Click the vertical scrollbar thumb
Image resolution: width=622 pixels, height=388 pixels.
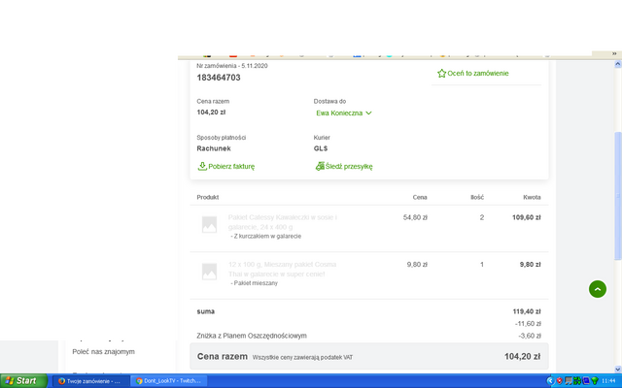tap(618, 196)
